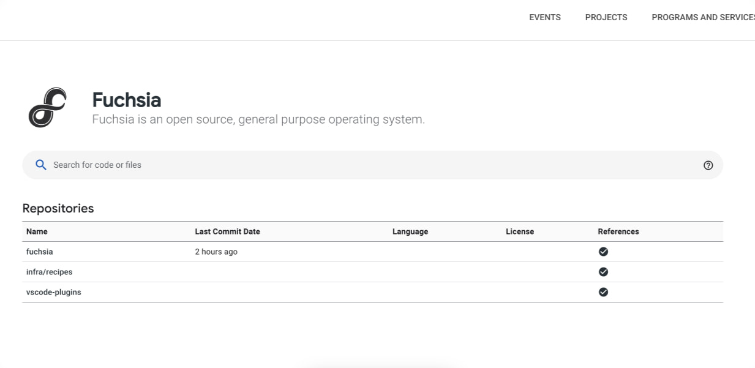Open the fuchsia repository link

tap(40, 252)
